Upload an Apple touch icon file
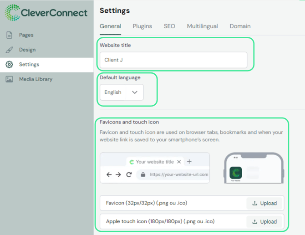The width and height of the screenshot is (305, 235). (264, 221)
